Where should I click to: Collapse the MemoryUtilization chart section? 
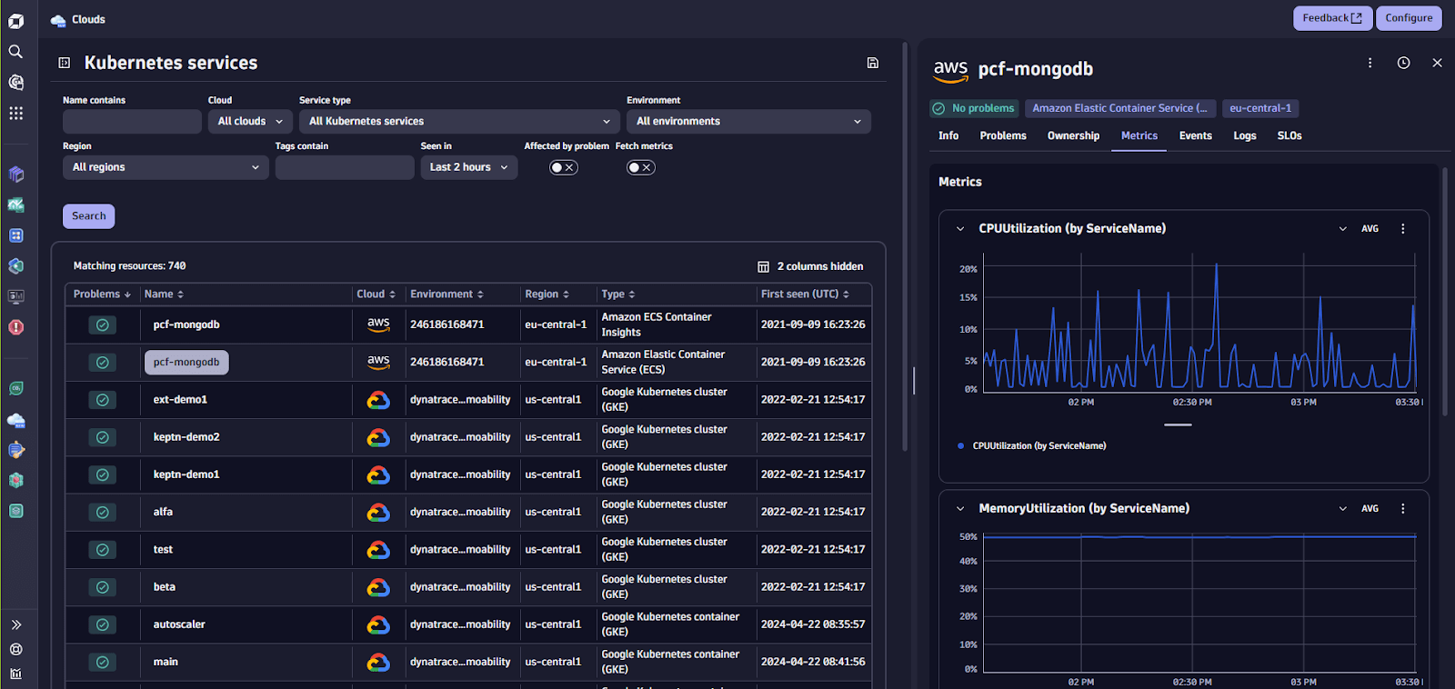coord(960,509)
